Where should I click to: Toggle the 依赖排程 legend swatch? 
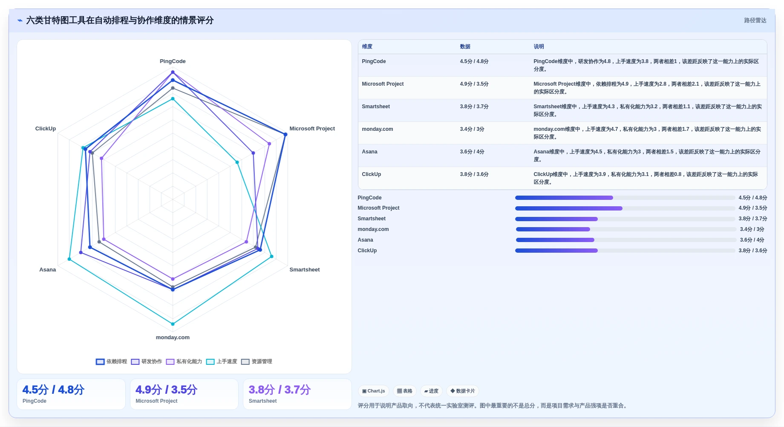[100, 362]
